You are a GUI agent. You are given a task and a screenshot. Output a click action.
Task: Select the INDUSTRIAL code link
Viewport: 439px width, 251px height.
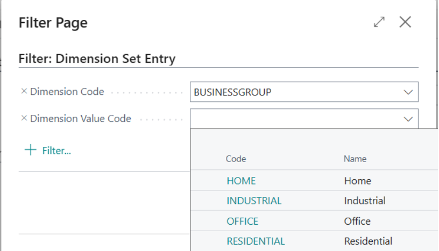pyautogui.click(x=254, y=201)
